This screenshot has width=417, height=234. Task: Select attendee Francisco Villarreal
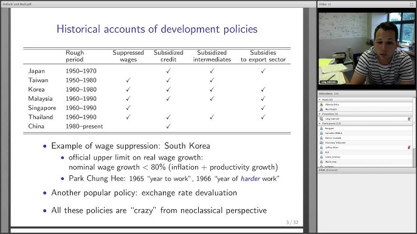point(366,142)
